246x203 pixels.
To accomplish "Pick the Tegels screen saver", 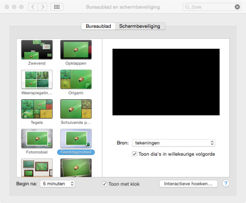I will (x=37, y=109).
